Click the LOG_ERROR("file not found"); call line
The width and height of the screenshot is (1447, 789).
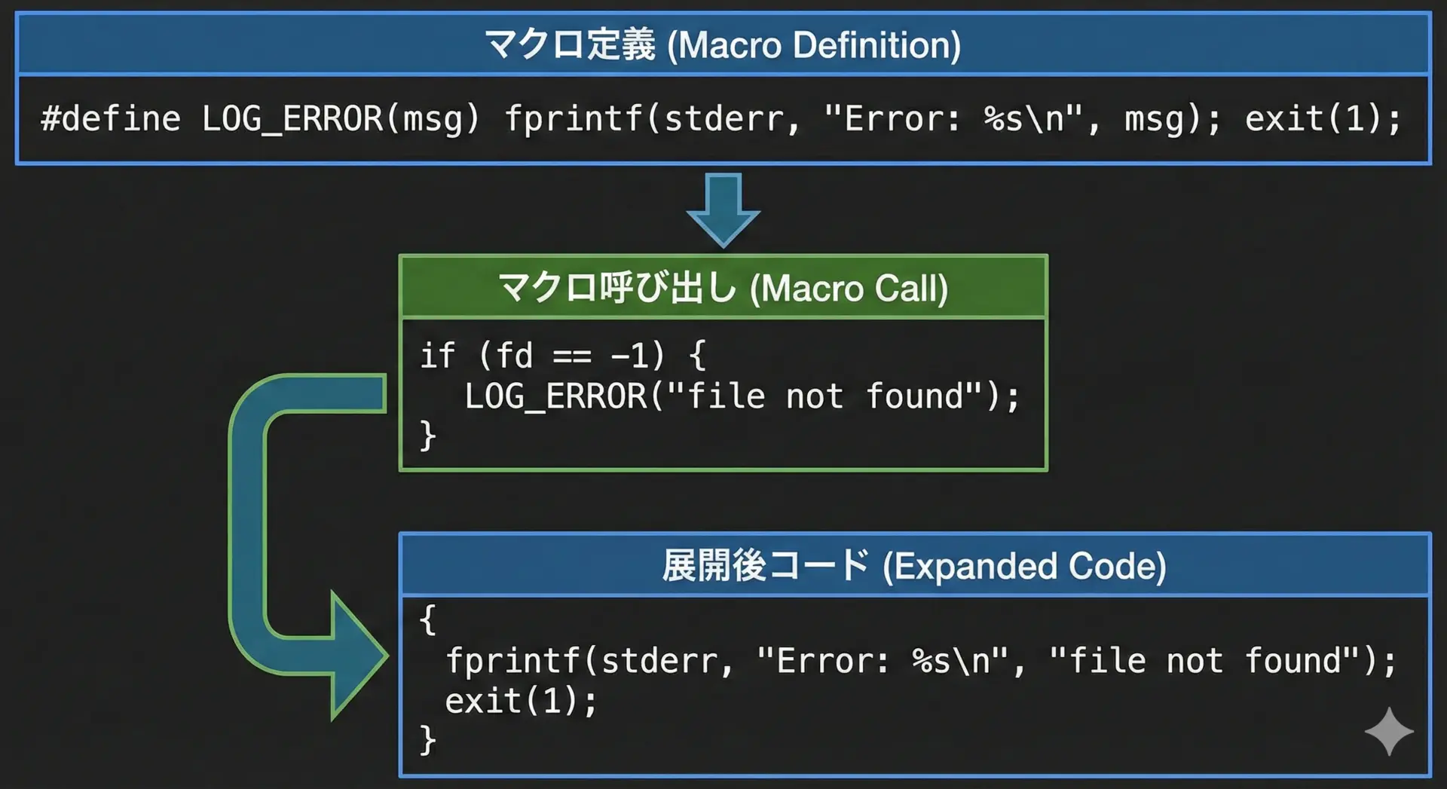pos(742,396)
